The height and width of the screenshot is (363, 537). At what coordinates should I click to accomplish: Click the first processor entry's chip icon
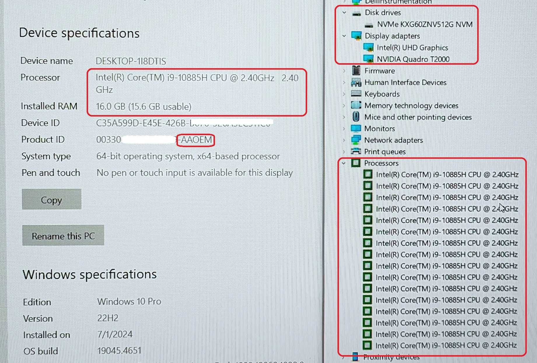coord(368,174)
